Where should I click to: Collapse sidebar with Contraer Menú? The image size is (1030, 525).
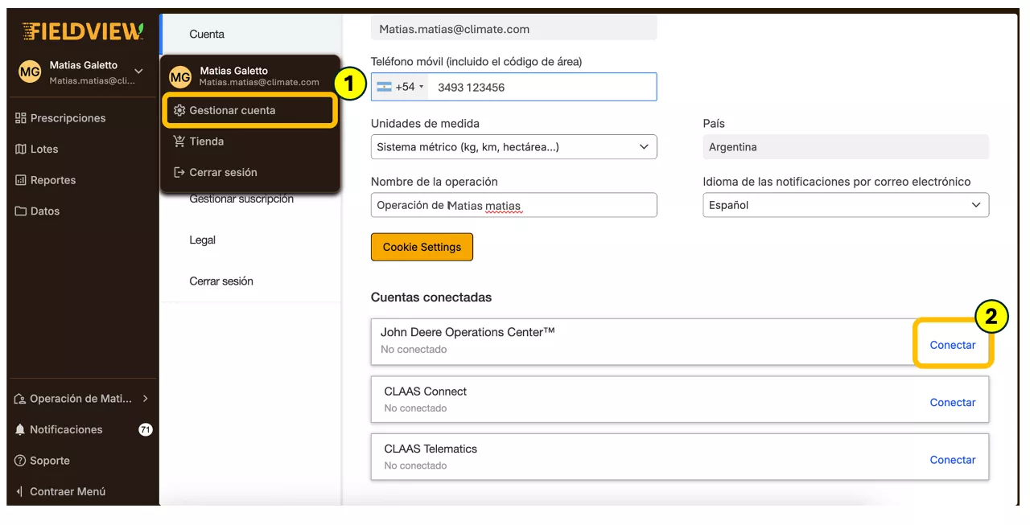[68, 491]
